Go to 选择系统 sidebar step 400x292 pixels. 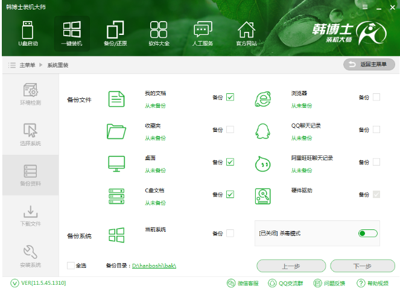pyautogui.click(x=31, y=134)
